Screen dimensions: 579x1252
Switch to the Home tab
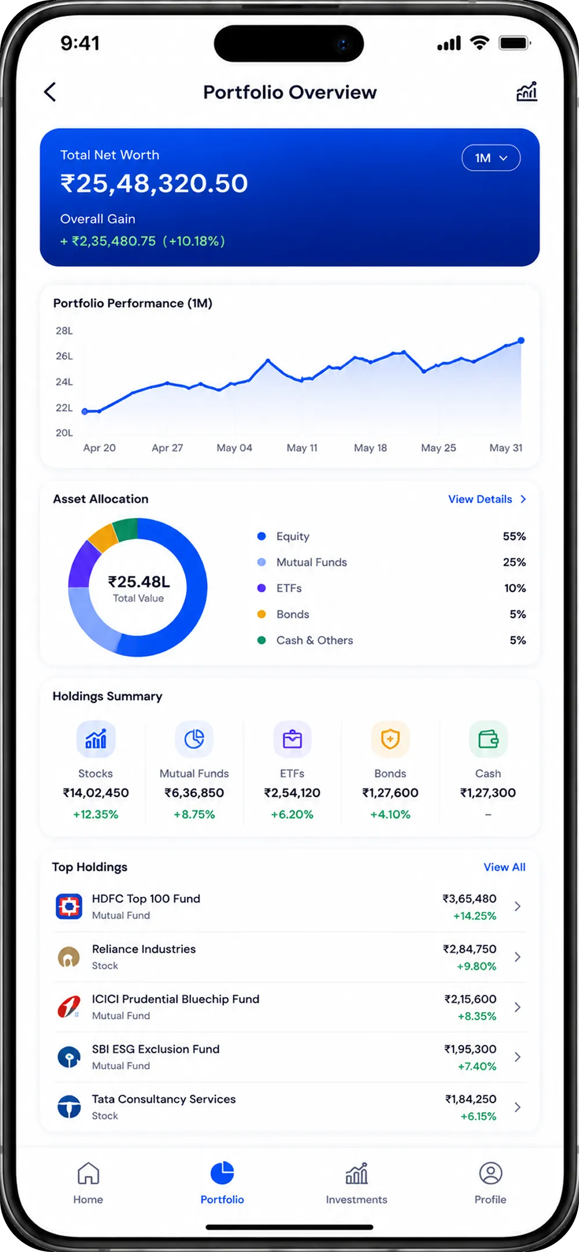[88, 1184]
